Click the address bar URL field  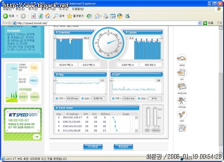(x=107, y=23)
